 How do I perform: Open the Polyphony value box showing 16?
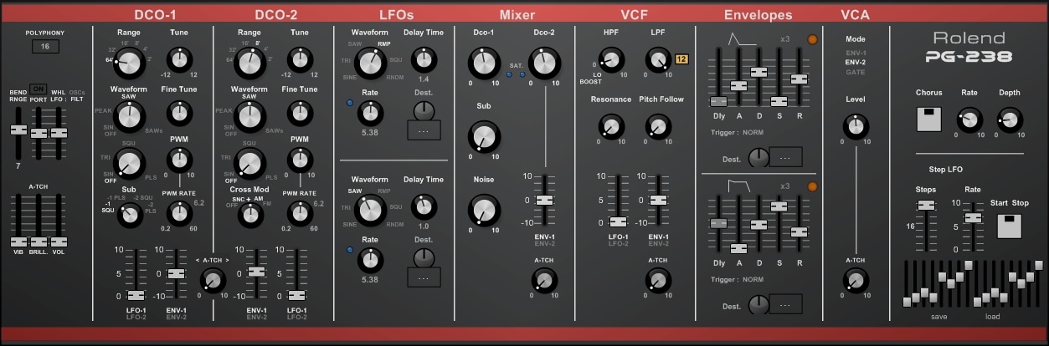45,47
